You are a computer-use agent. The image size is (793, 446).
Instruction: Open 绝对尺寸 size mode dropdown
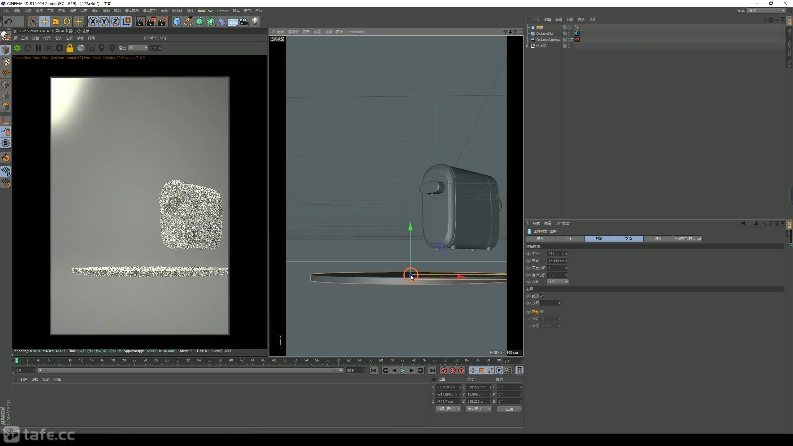tap(479, 409)
